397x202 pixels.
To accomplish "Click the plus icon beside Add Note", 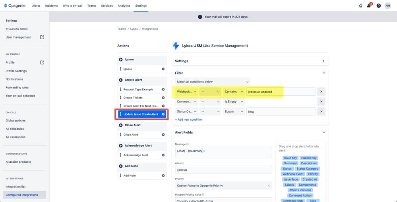I will pos(121,166).
